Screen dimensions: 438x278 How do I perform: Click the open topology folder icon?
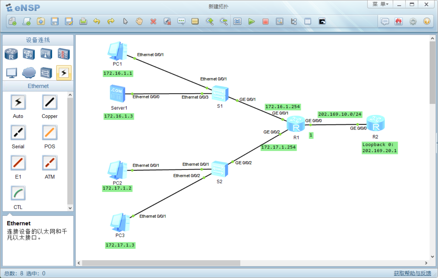point(41,21)
